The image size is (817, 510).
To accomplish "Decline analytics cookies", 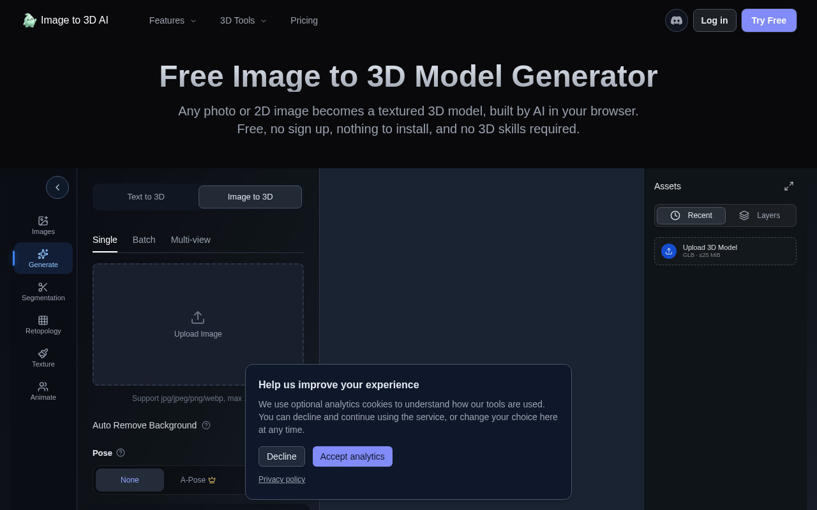I will (281, 456).
